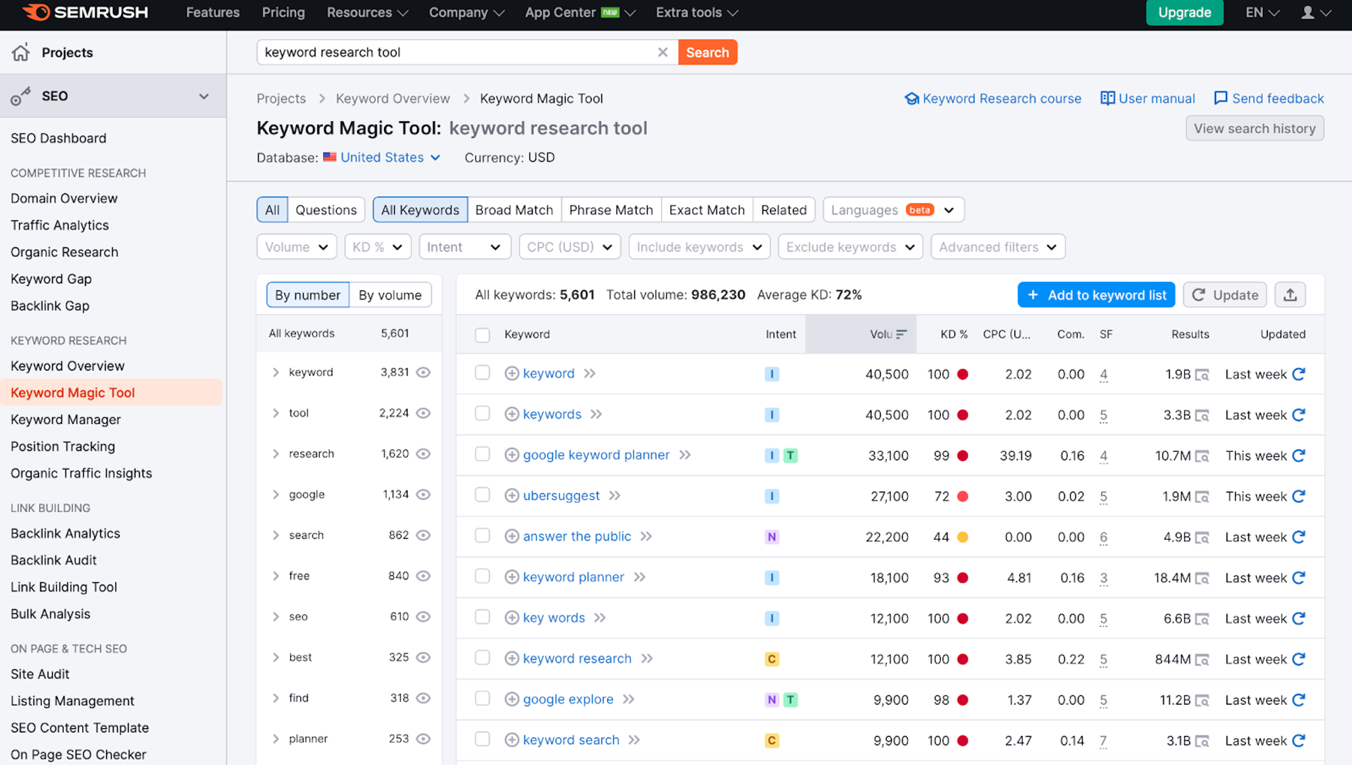Image resolution: width=1352 pixels, height=765 pixels.
Task: Enable the Languages beta filter
Action: coord(892,209)
